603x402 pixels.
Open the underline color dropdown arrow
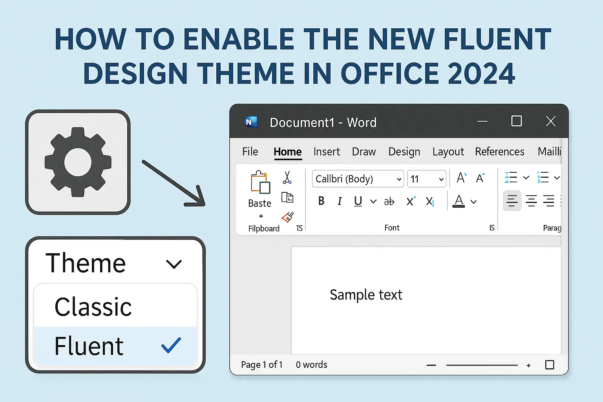[373, 201]
